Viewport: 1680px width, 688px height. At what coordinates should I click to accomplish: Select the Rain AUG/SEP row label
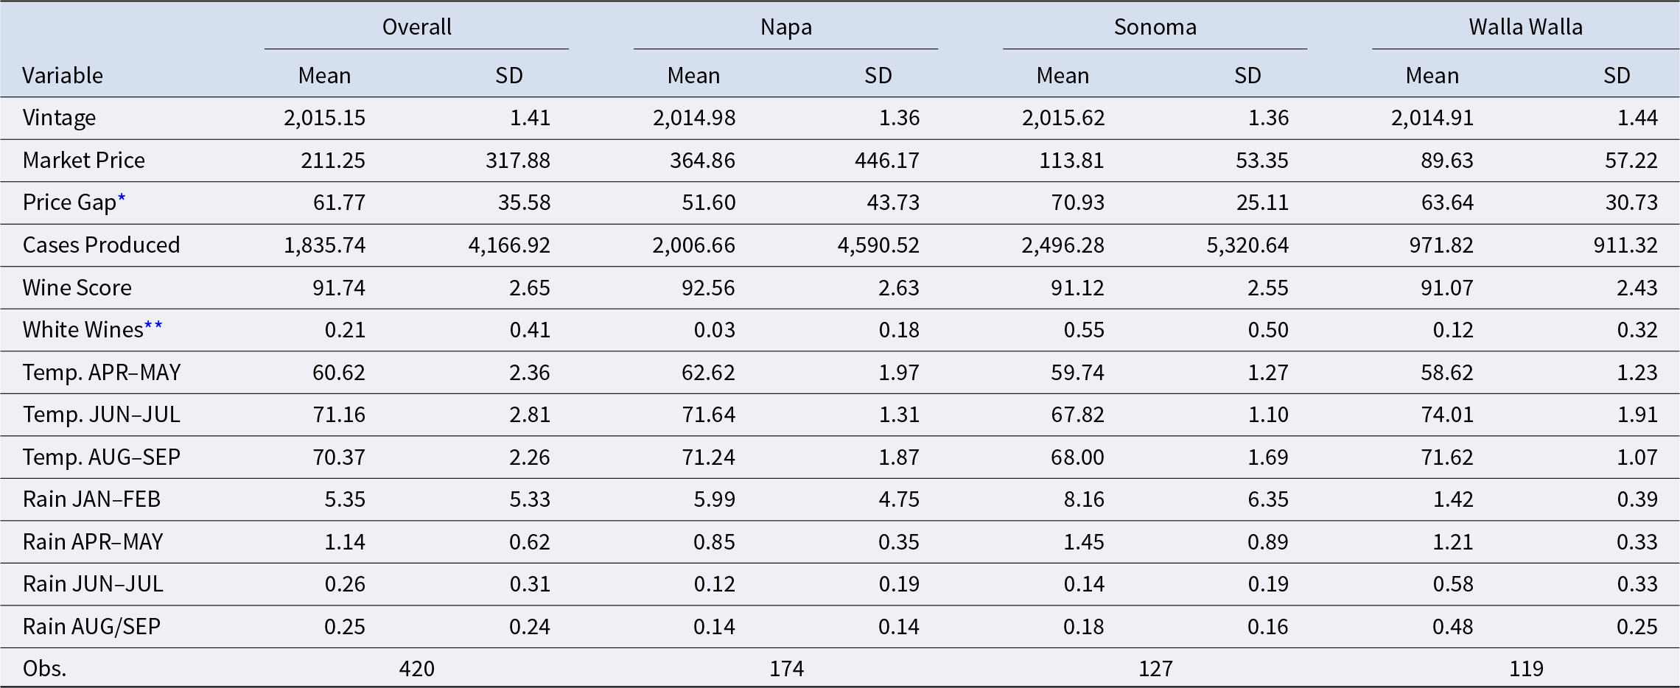pos(91,626)
